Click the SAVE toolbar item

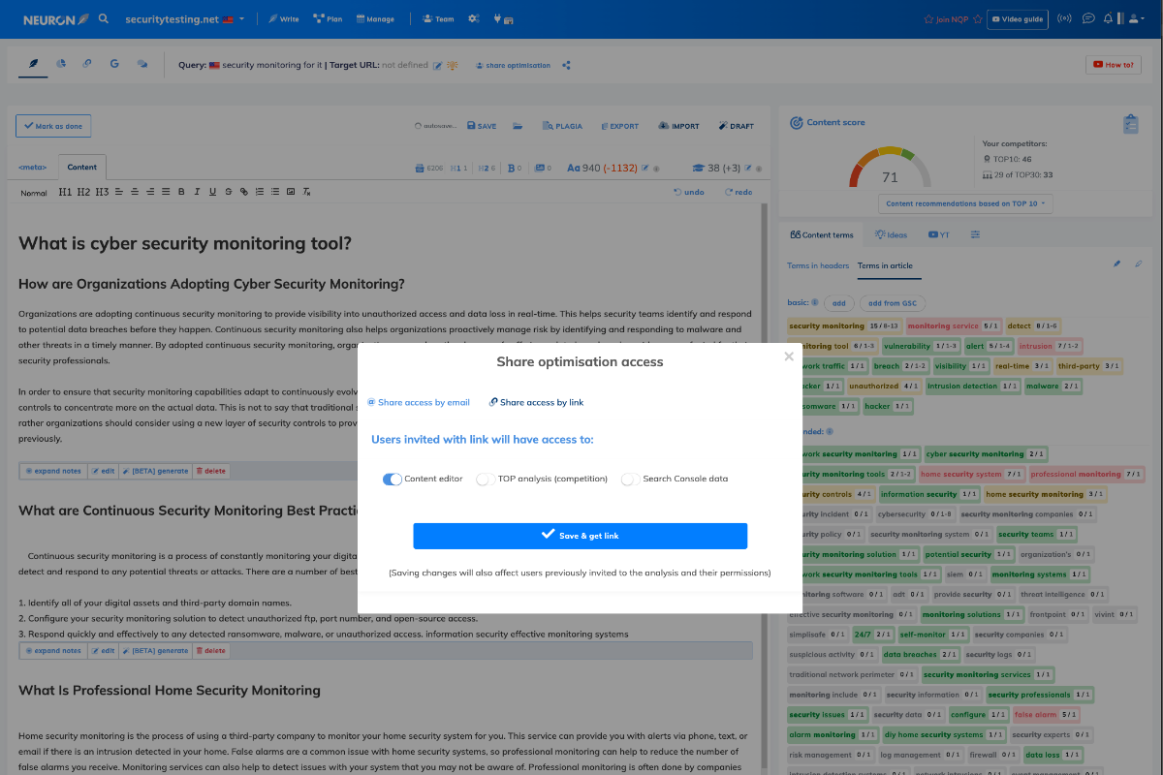[482, 126]
